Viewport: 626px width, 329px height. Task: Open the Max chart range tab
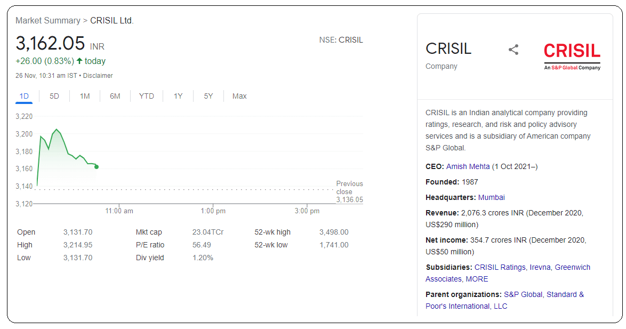(239, 96)
